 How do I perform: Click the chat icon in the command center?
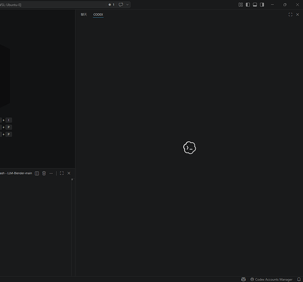click(121, 5)
